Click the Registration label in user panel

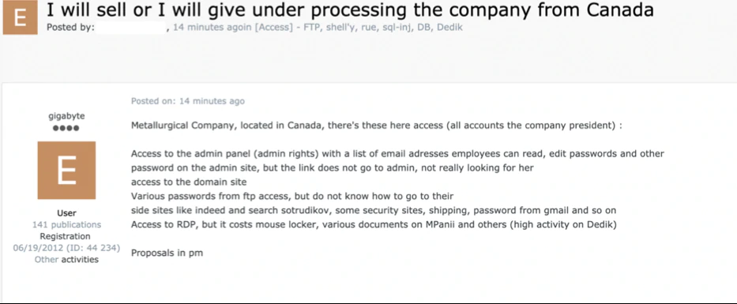[x=65, y=236]
